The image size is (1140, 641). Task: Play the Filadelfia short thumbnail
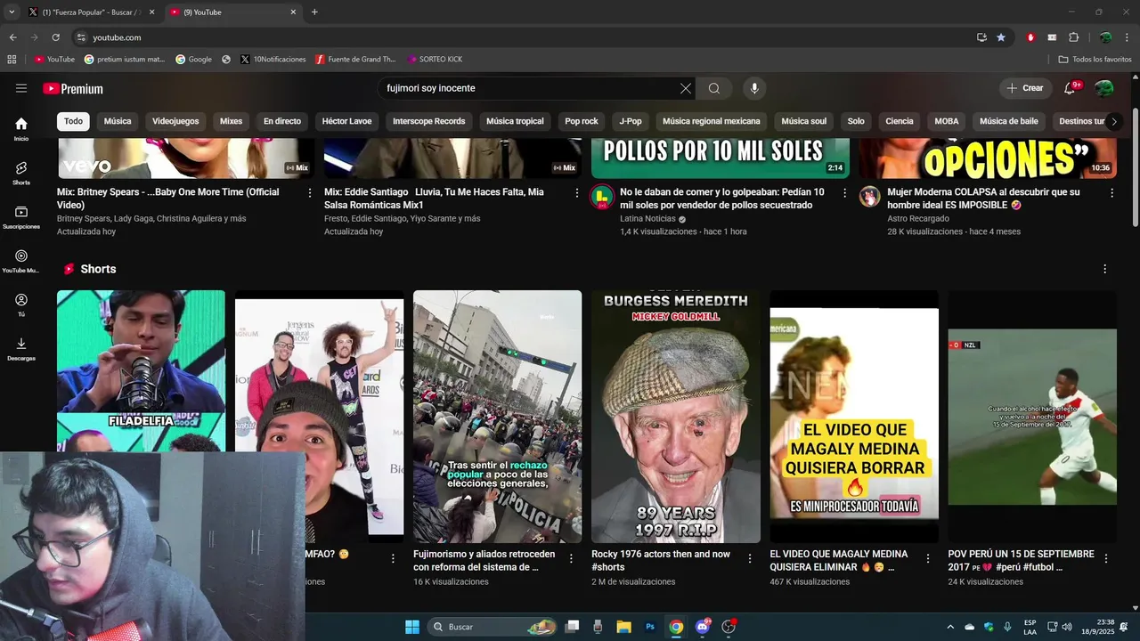[141, 370]
